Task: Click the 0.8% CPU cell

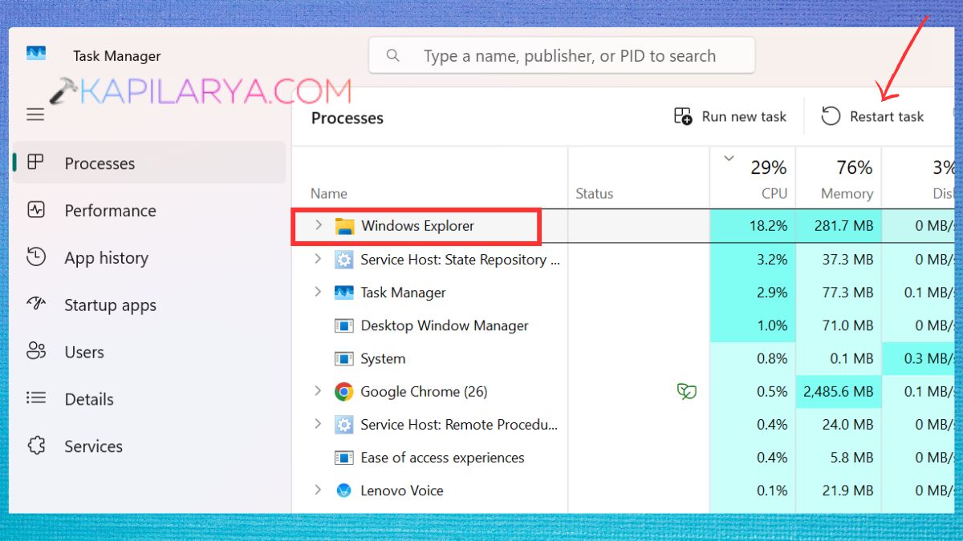Action: tap(753, 358)
